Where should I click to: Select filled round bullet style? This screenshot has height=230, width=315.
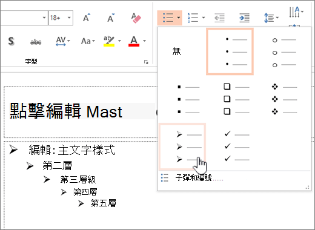(230, 51)
